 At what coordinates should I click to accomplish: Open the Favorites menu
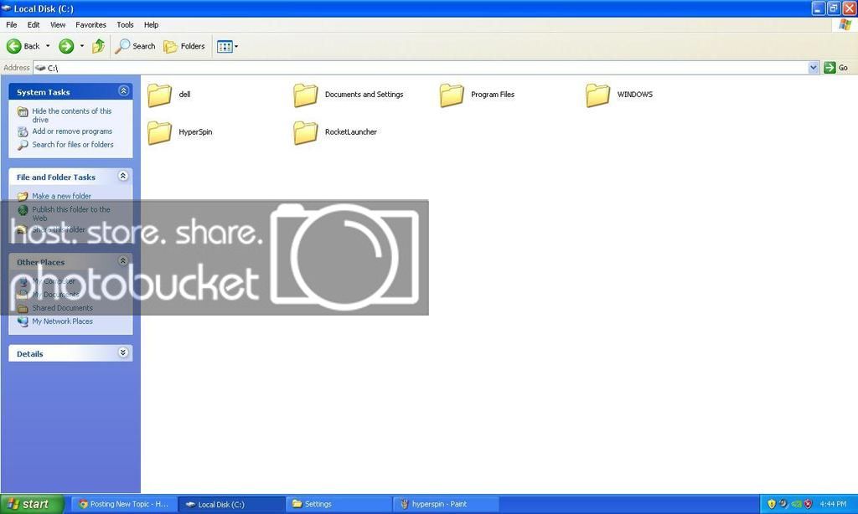tap(90, 25)
